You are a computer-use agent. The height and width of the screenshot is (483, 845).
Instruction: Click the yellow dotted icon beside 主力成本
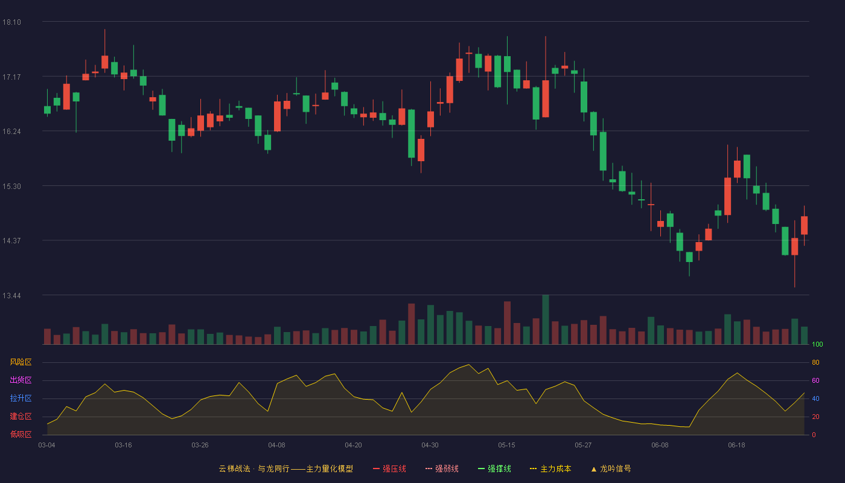pyautogui.click(x=533, y=469)
